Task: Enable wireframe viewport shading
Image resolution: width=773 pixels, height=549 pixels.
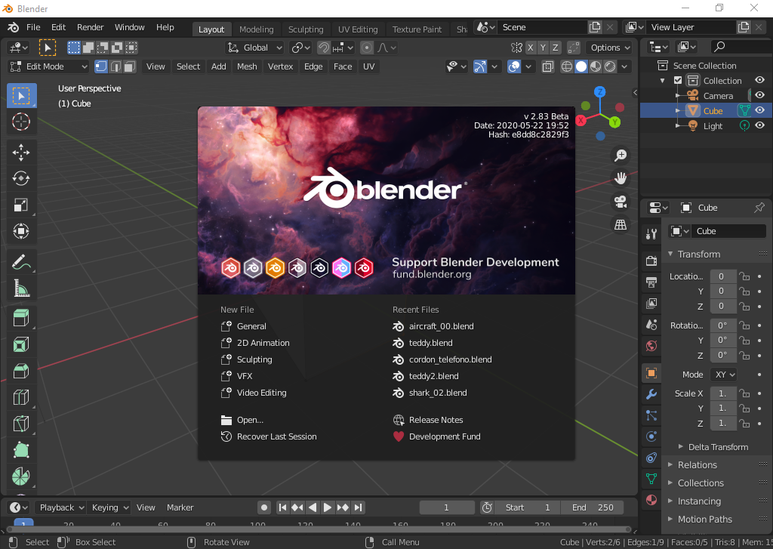Action: click(x=567, y=66)
